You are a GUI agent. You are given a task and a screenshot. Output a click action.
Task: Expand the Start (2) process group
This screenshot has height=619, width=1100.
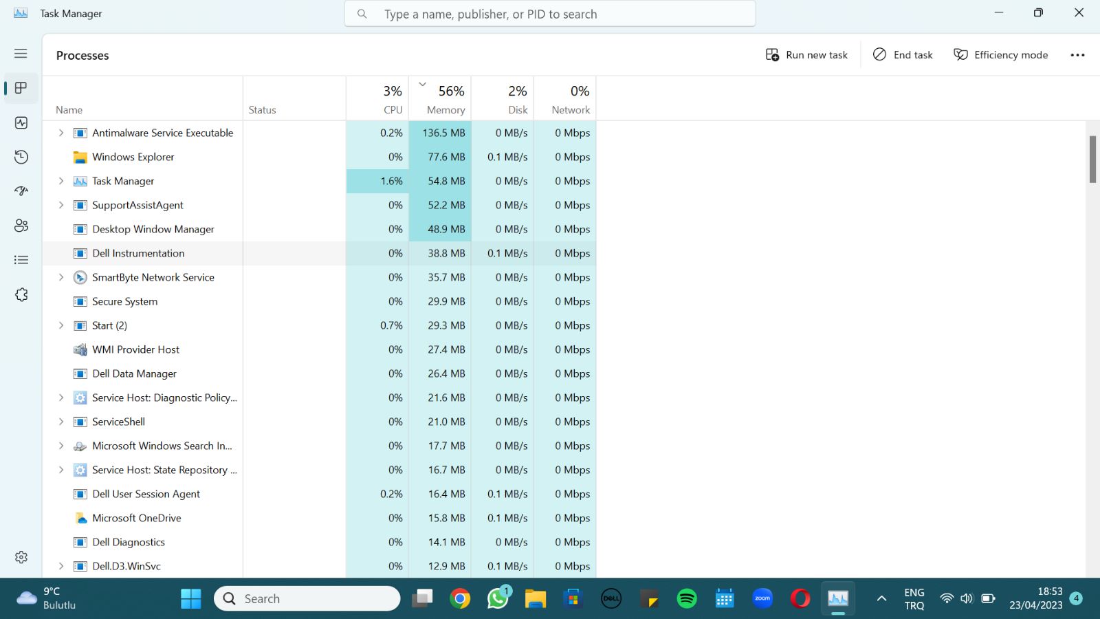point(61,325)
